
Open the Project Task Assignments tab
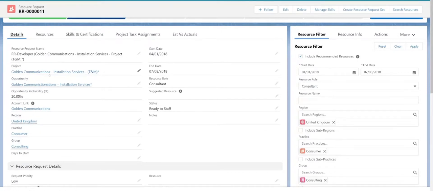click(138, 34)
